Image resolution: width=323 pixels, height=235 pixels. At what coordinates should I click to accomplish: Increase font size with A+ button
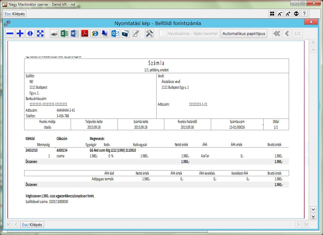click(288, 14)
